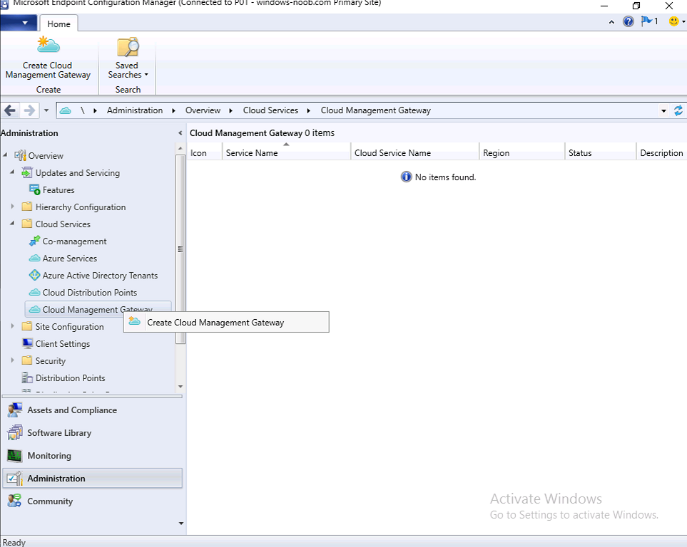Click the Help question mark icon
Viewport: 687px width, 547px height.
click(629, 21)
